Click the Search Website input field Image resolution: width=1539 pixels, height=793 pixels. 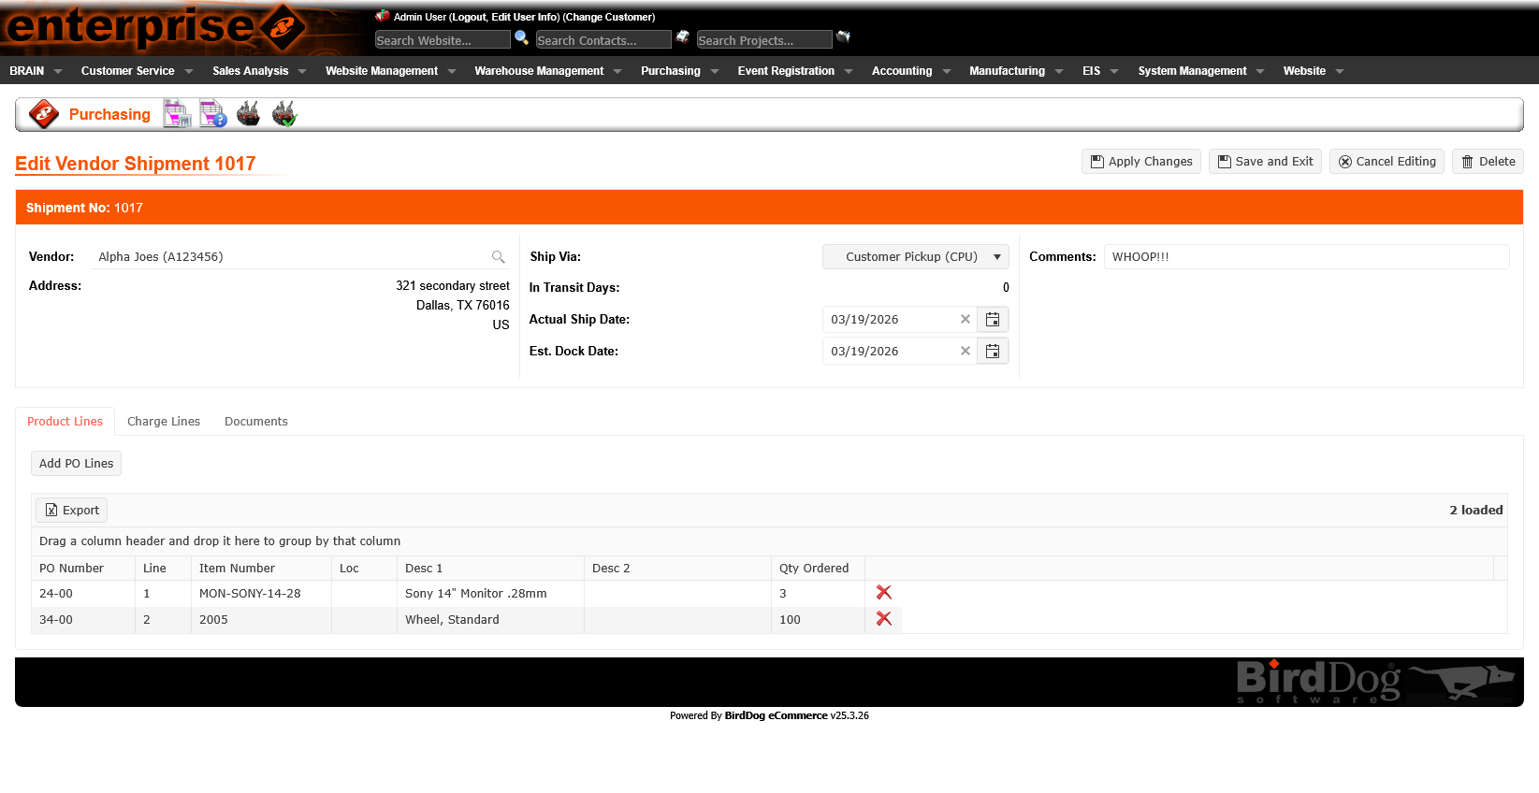[x=443, y=39]
